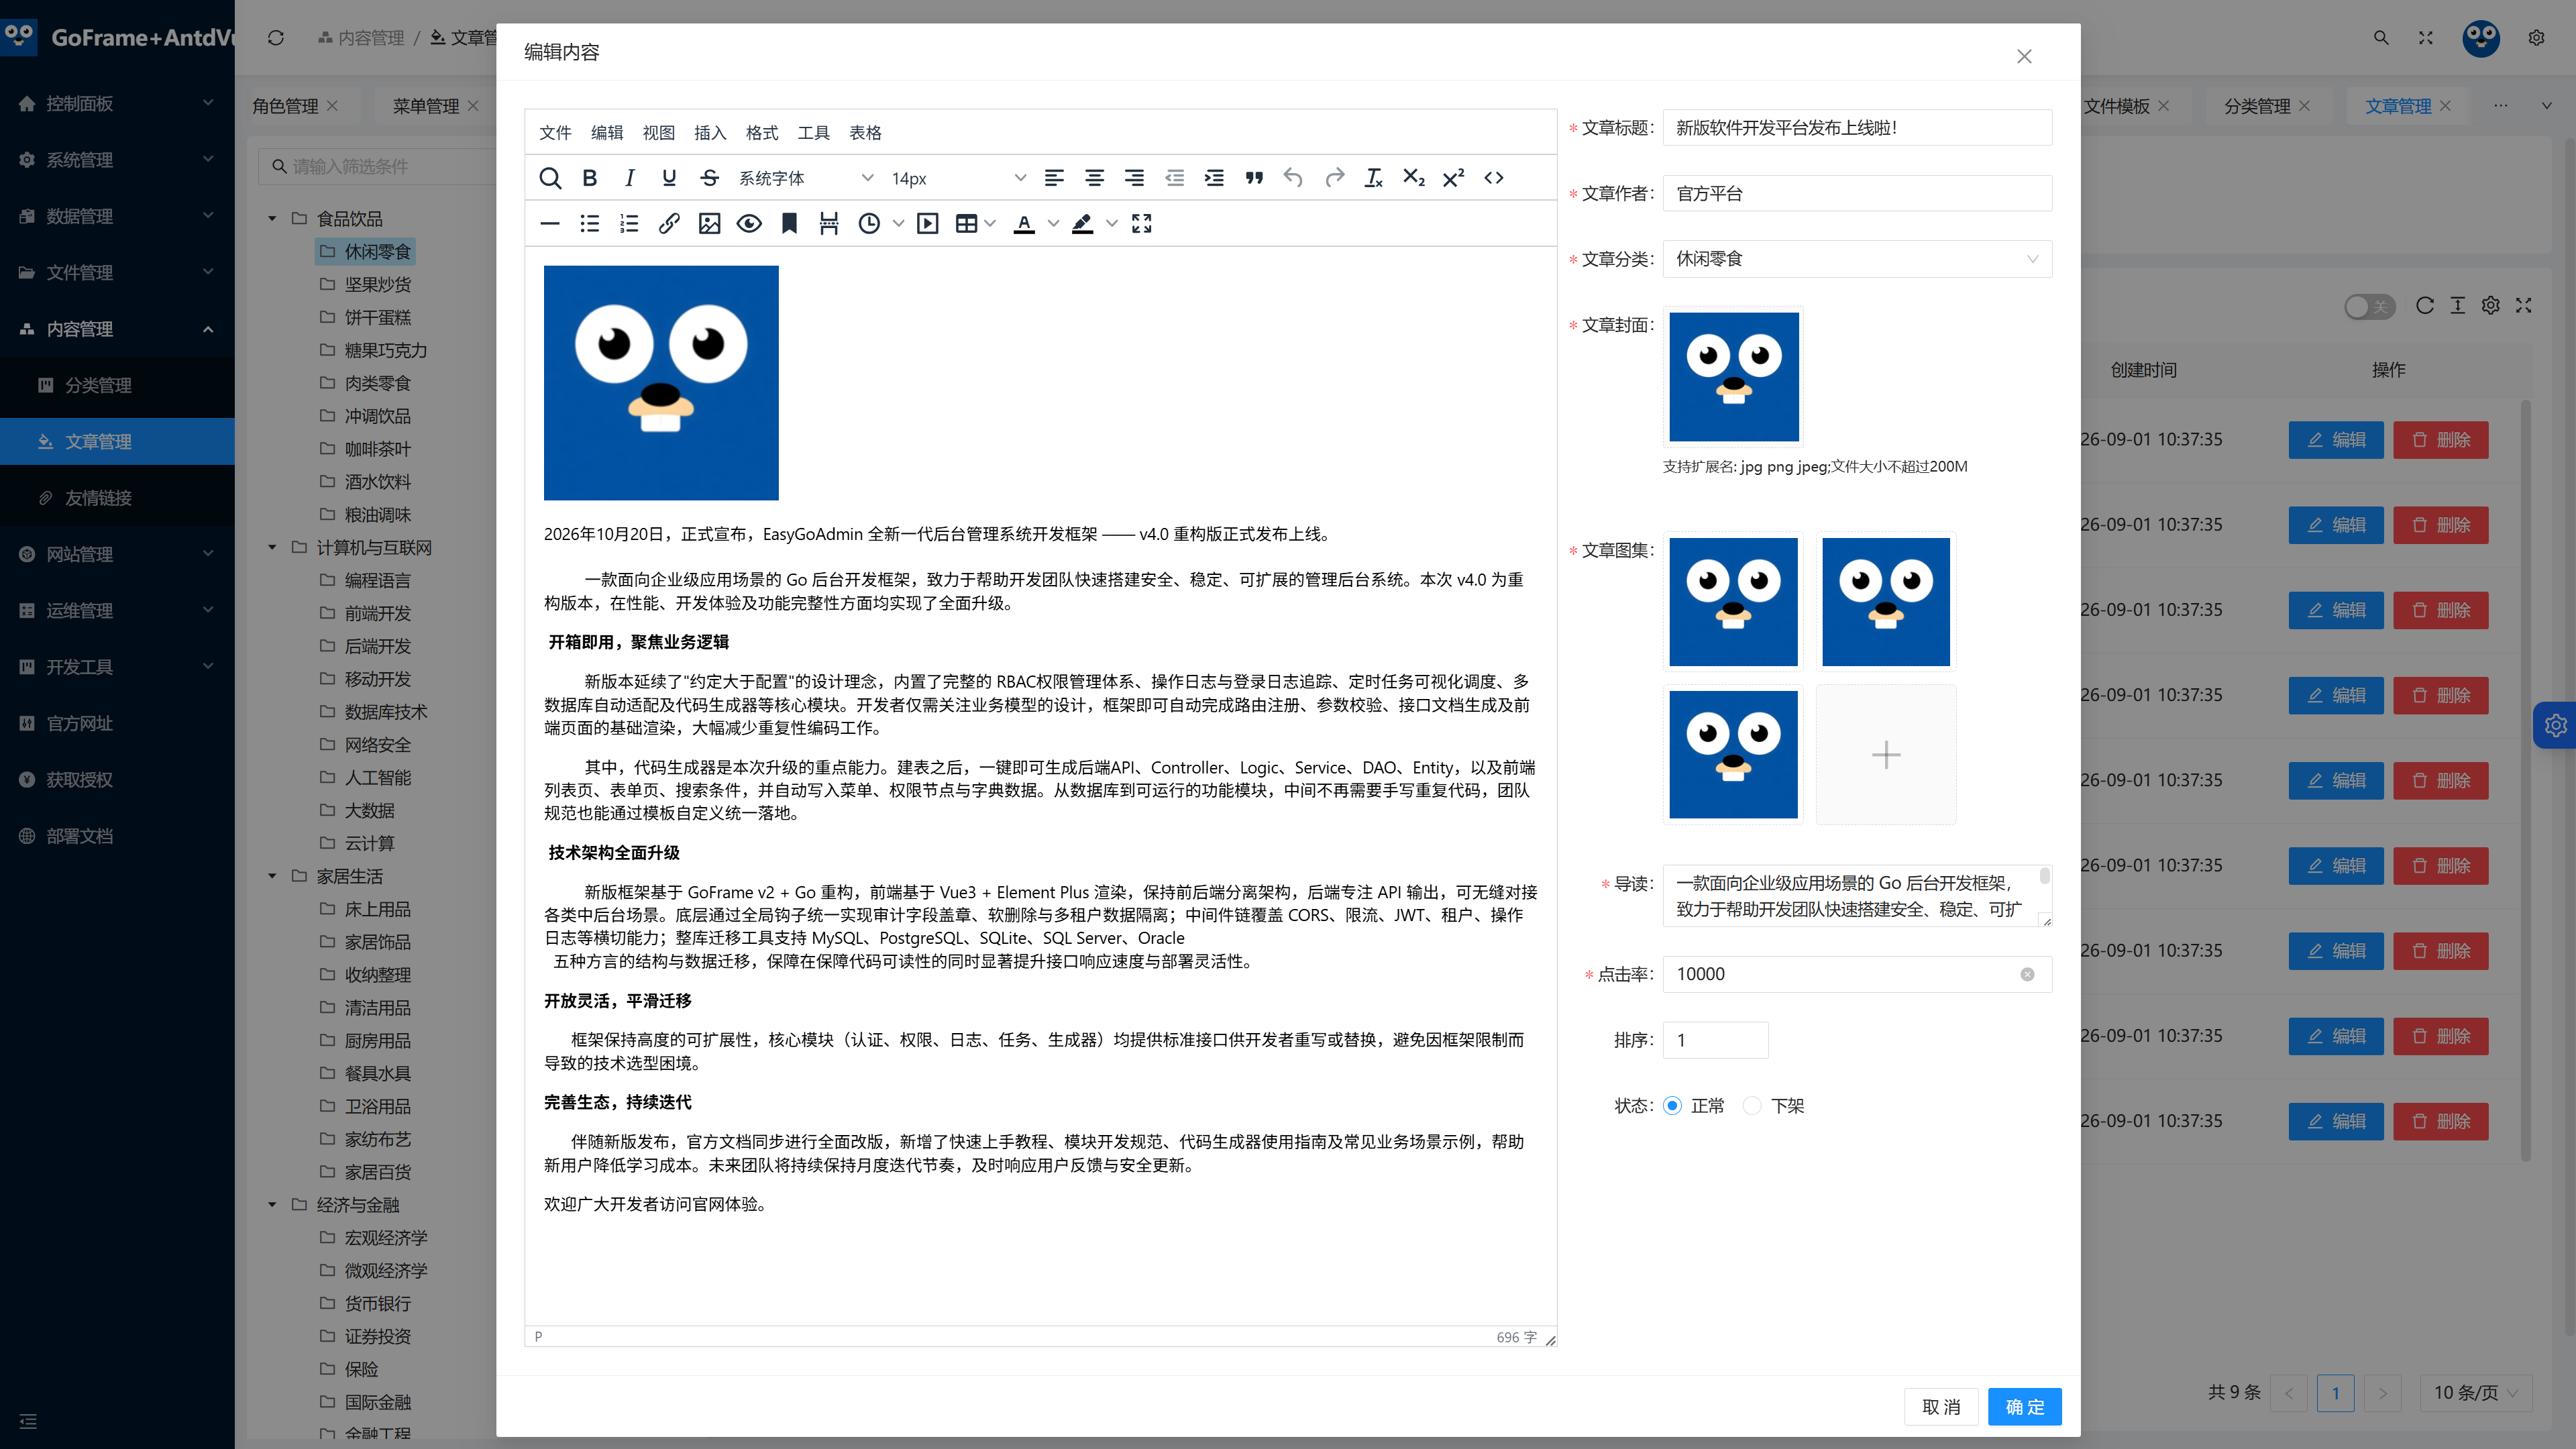Collapse the 食品饮品 tree node
2576x1449 pixels.
pos(272,218)
